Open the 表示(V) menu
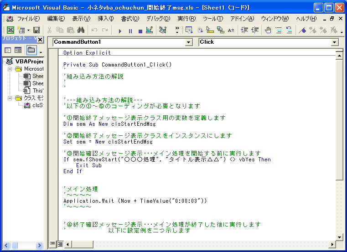 81,19
